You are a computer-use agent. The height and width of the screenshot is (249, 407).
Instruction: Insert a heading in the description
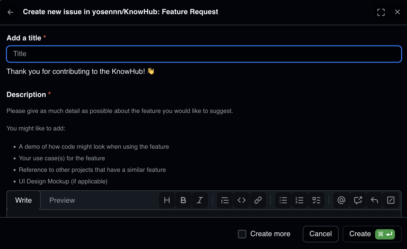pyautogui.click(x=167, y=200)
